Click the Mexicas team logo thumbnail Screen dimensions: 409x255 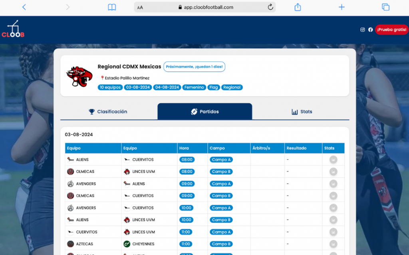[x=79, y=76]
